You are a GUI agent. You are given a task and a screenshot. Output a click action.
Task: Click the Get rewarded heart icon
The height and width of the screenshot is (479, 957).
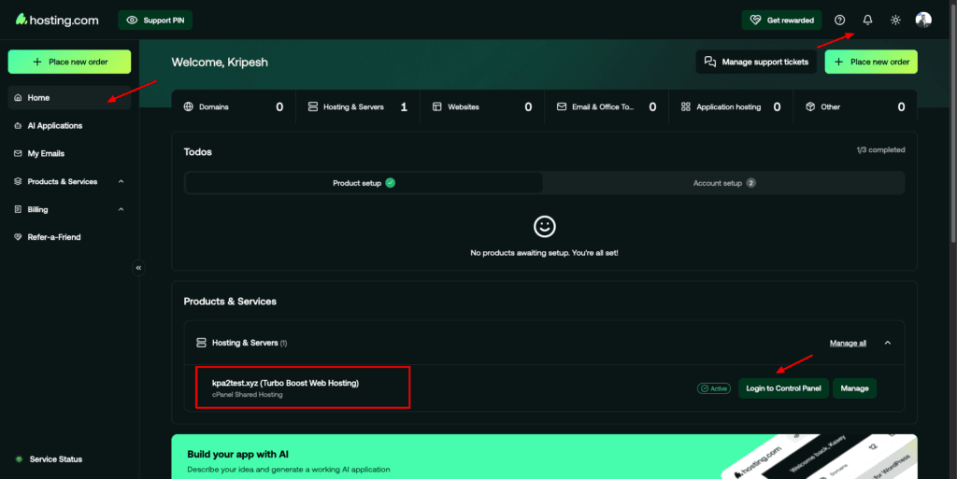tap(755, 21)
